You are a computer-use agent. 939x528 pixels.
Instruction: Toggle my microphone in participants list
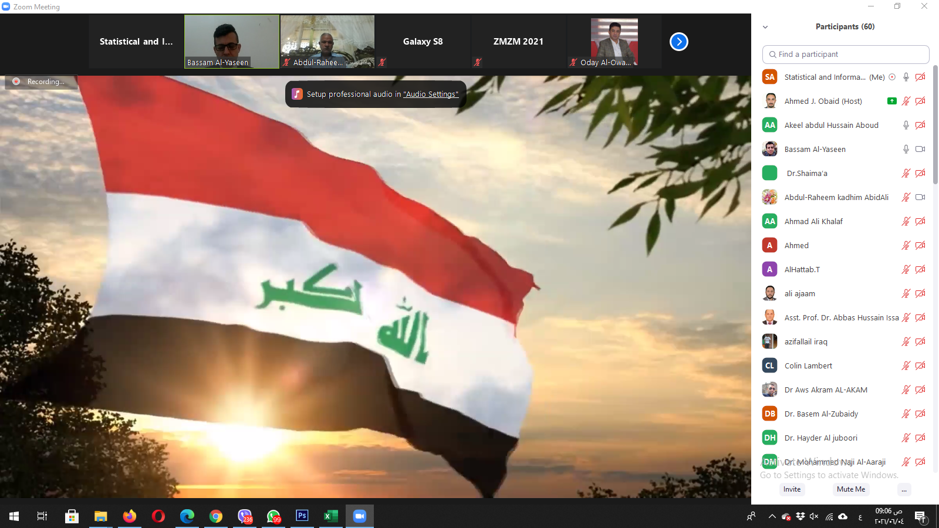click(906, 77)
